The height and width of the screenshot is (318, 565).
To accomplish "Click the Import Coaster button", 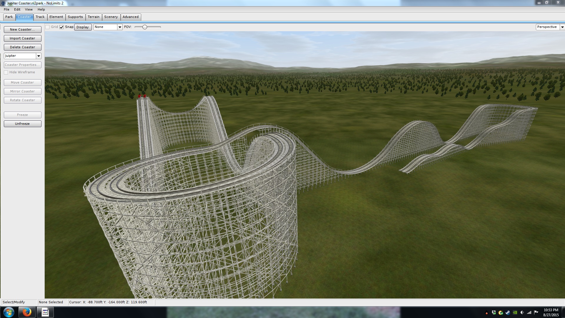I will click(22, 38).
